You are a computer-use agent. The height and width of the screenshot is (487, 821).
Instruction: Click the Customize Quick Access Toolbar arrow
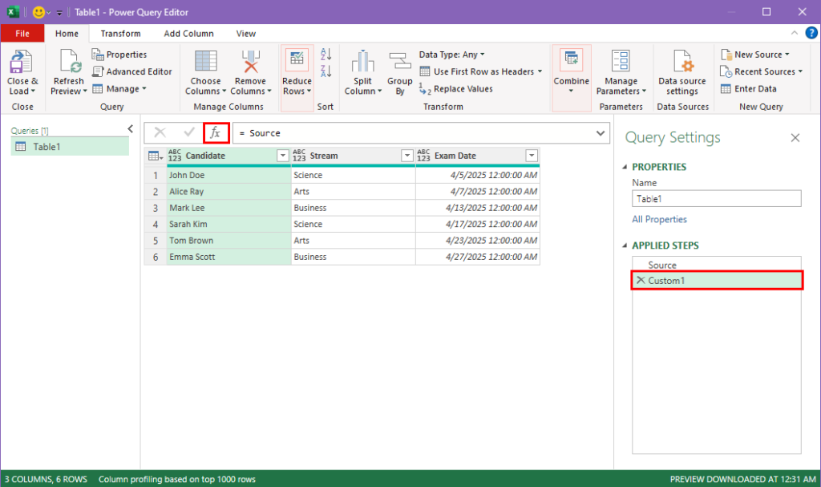tap(59, 13)
